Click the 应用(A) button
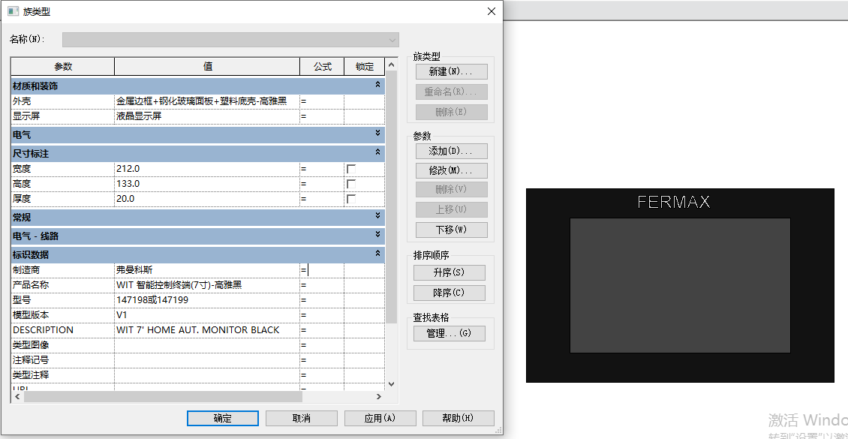Viewport: 848px width, 439px height. (380, 419)
